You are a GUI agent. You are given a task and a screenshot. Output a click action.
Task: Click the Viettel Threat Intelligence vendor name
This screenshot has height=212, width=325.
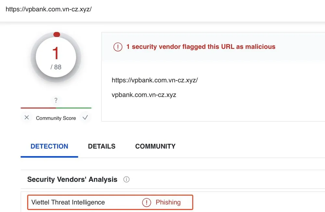pyautogui.click(x=68, y=202)
